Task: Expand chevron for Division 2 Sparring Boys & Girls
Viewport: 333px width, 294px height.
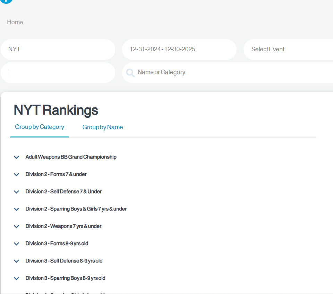Action: pyautogui.click(x=16, y=209)
